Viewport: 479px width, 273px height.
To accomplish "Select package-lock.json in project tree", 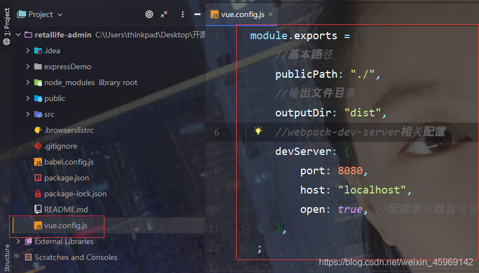I will [75, 194].
